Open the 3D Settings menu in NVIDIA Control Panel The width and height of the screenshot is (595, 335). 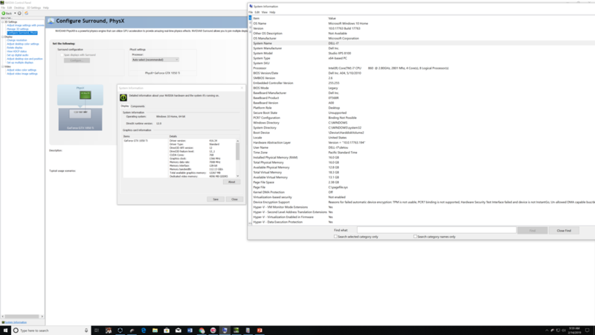33,7
